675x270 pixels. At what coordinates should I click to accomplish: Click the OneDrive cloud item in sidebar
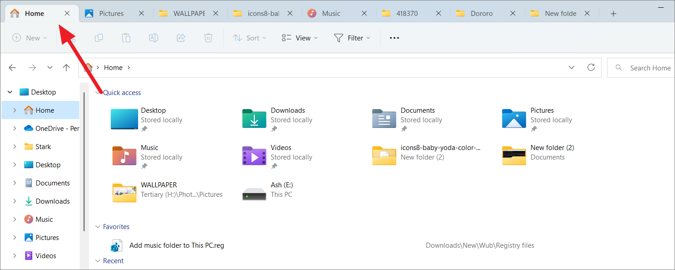pyautogui.click(x=52, y=128)
